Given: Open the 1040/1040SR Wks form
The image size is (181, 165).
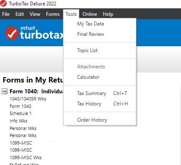Looking at the screenshot, I should (28, 99).
